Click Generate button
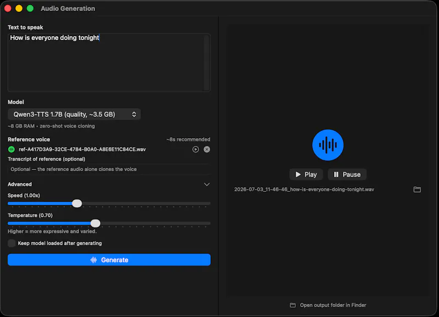The height and width of the screenshot is (317, 439). (x=109, y=259)
